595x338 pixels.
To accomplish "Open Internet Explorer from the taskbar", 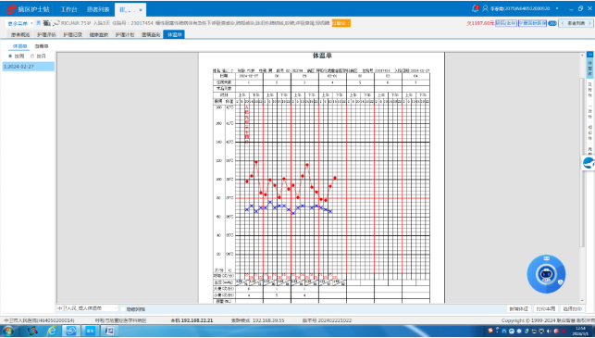I will pyautogui.click(x=52, y=331).
